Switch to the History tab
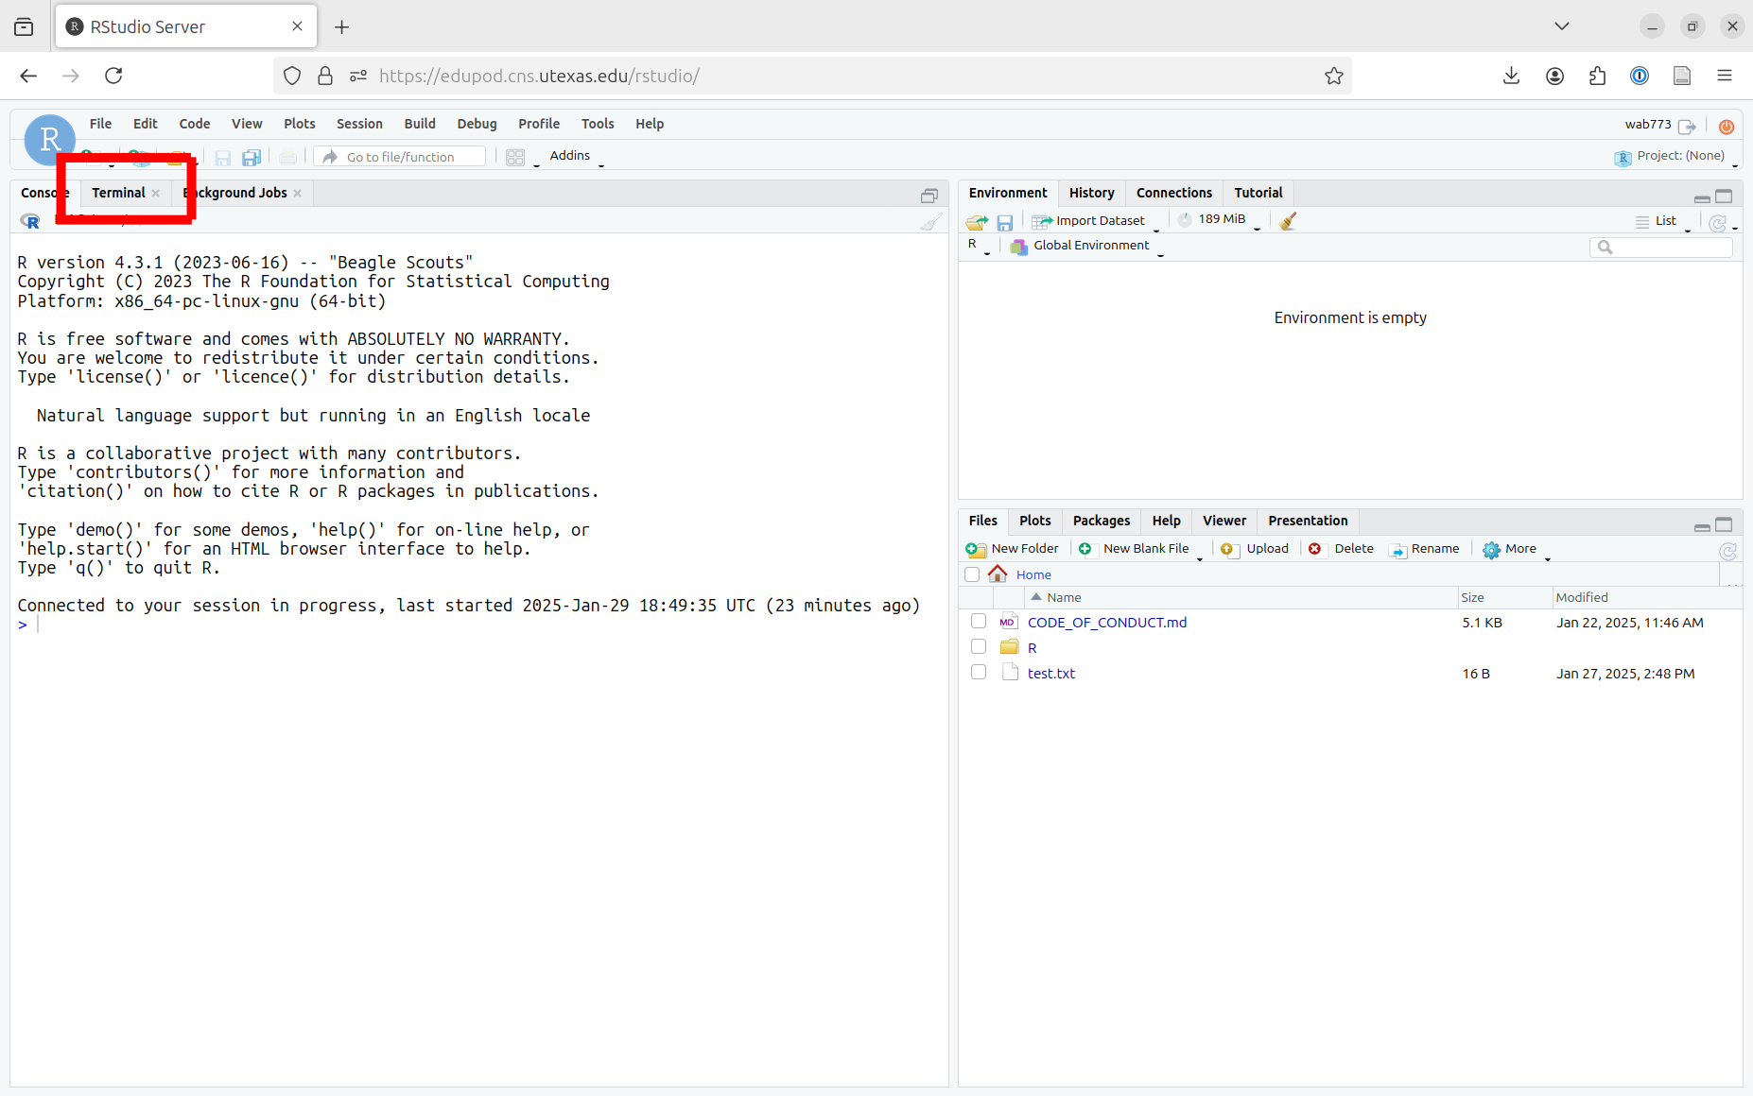This screenshot has height=1096, width=1753. 1092,193
